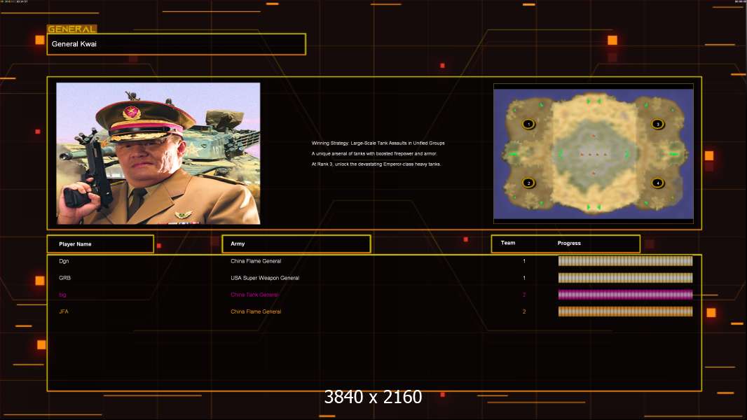This screenshot has height=420, width=747.
Task: Select player name Dgn
Action: click(x=64, y=261)
